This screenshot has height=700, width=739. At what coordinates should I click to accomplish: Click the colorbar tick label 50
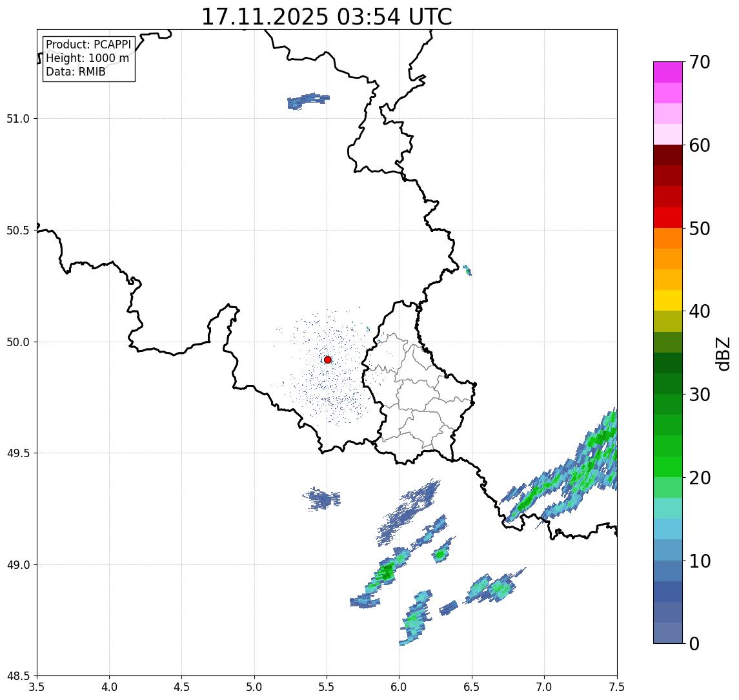click(x=700, y=229)
